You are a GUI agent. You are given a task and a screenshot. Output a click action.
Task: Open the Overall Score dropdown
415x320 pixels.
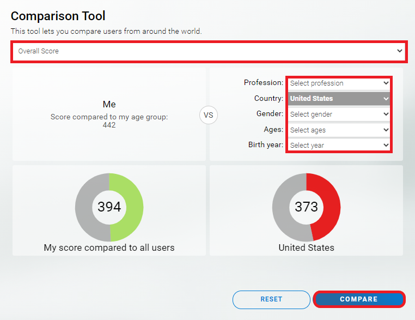tap(208, 51)
